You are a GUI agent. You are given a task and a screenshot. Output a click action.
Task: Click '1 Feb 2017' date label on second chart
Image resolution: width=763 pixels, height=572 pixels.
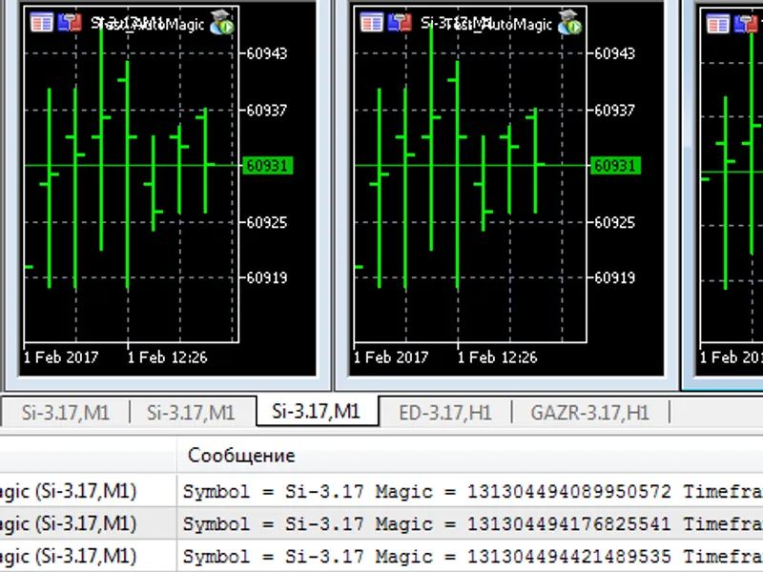pyautogui.click(x=391, y=357)
